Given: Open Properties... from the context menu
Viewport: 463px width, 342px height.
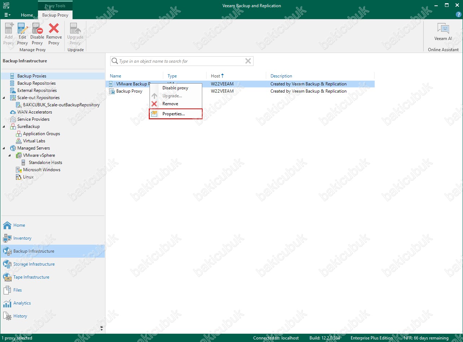Looking at the screenshot, I should [x=176, y=114].
